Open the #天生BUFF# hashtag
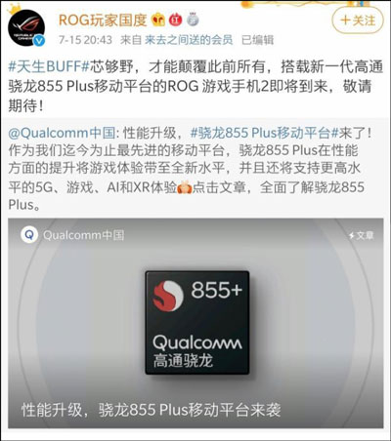This screenshot has height=441, width=391. tap(49, 66)
